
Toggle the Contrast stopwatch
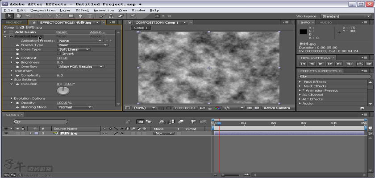[17, 58]
